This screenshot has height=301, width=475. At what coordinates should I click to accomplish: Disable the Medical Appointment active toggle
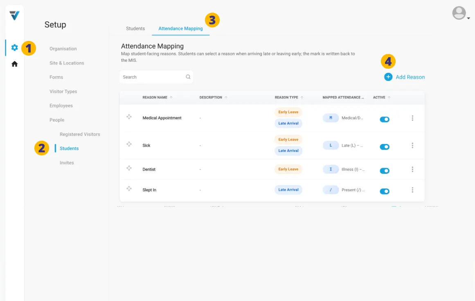coord(385,119)
